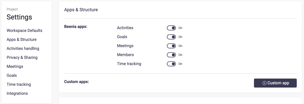Open Workspace Defaults settings
This screenshot has width=304, height=104.
[x=25, y=31]
